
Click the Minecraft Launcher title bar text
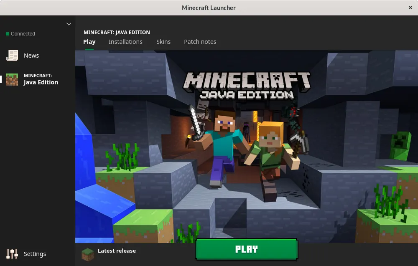209,8
